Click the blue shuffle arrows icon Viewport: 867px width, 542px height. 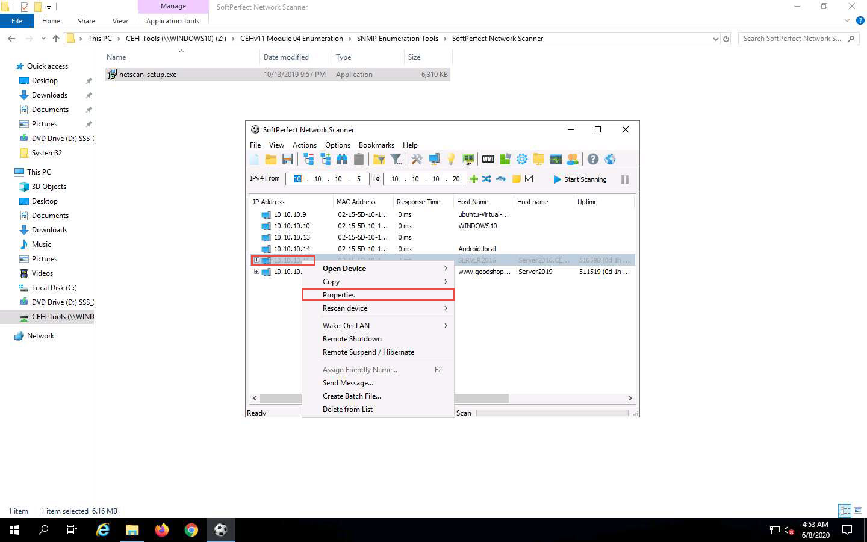pos(486,179)
